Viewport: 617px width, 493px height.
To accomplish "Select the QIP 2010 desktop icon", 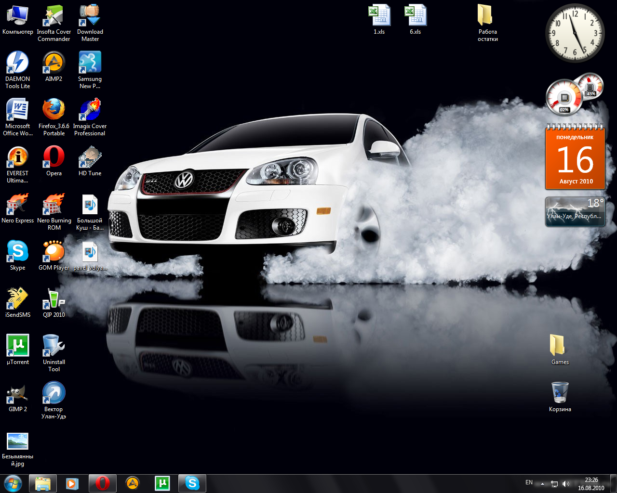I will [x=54, y=299].
